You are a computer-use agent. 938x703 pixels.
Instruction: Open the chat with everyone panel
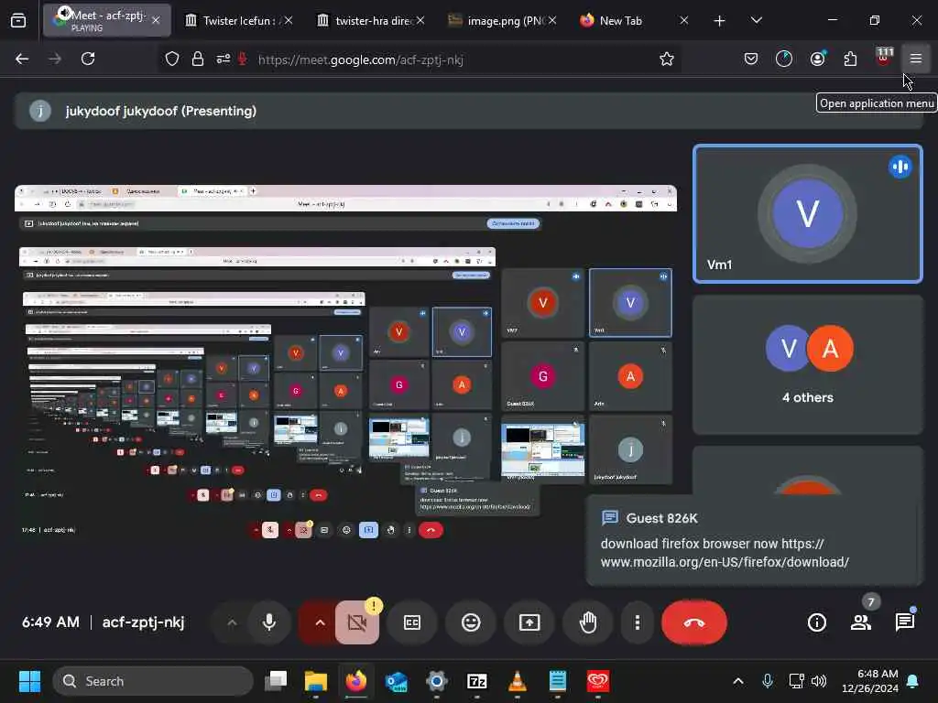[905, 622]
